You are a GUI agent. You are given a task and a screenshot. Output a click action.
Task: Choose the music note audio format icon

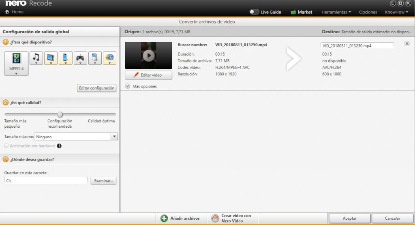coord(36,58)
